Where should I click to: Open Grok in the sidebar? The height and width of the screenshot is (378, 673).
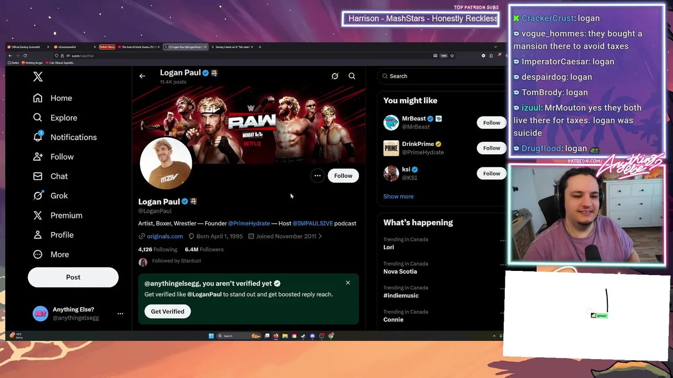point(50,195)
